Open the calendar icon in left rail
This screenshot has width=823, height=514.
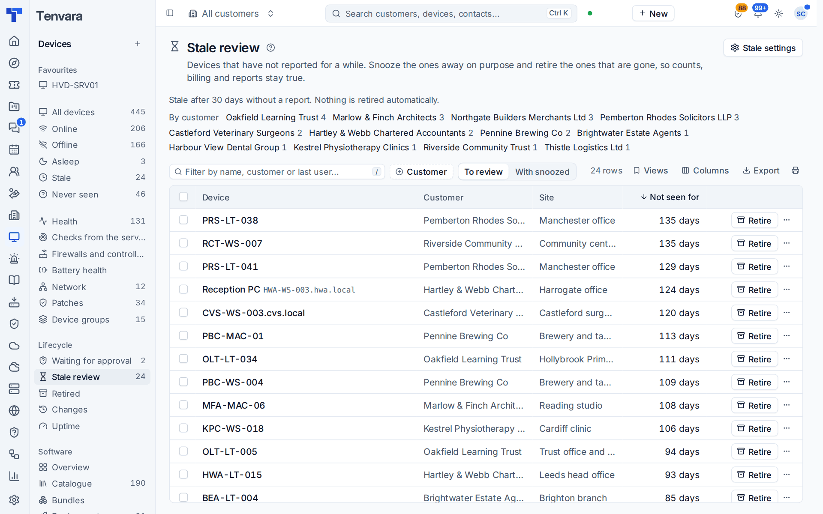(14, 149)
